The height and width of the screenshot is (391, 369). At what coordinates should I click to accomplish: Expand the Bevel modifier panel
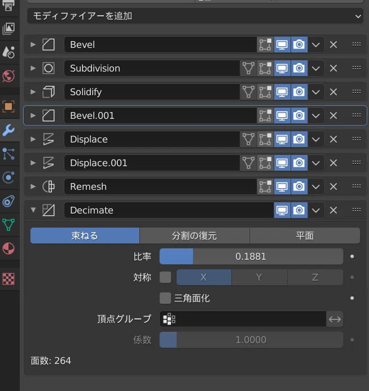click(x=33, y=45)
